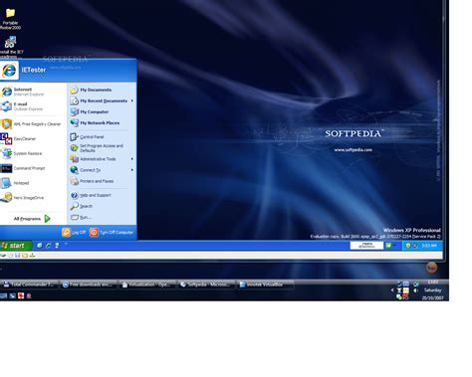
Task: Switch to Softpedia - Microsoft taskbar button
Action: [x=206, y=284]
